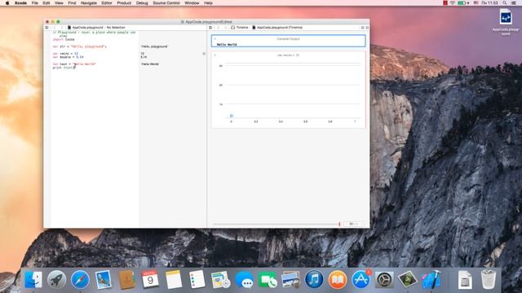Screen dimensions: 522x293
Task: Click the menu bar clock showing 11:53
Action: tap(489, 3)
